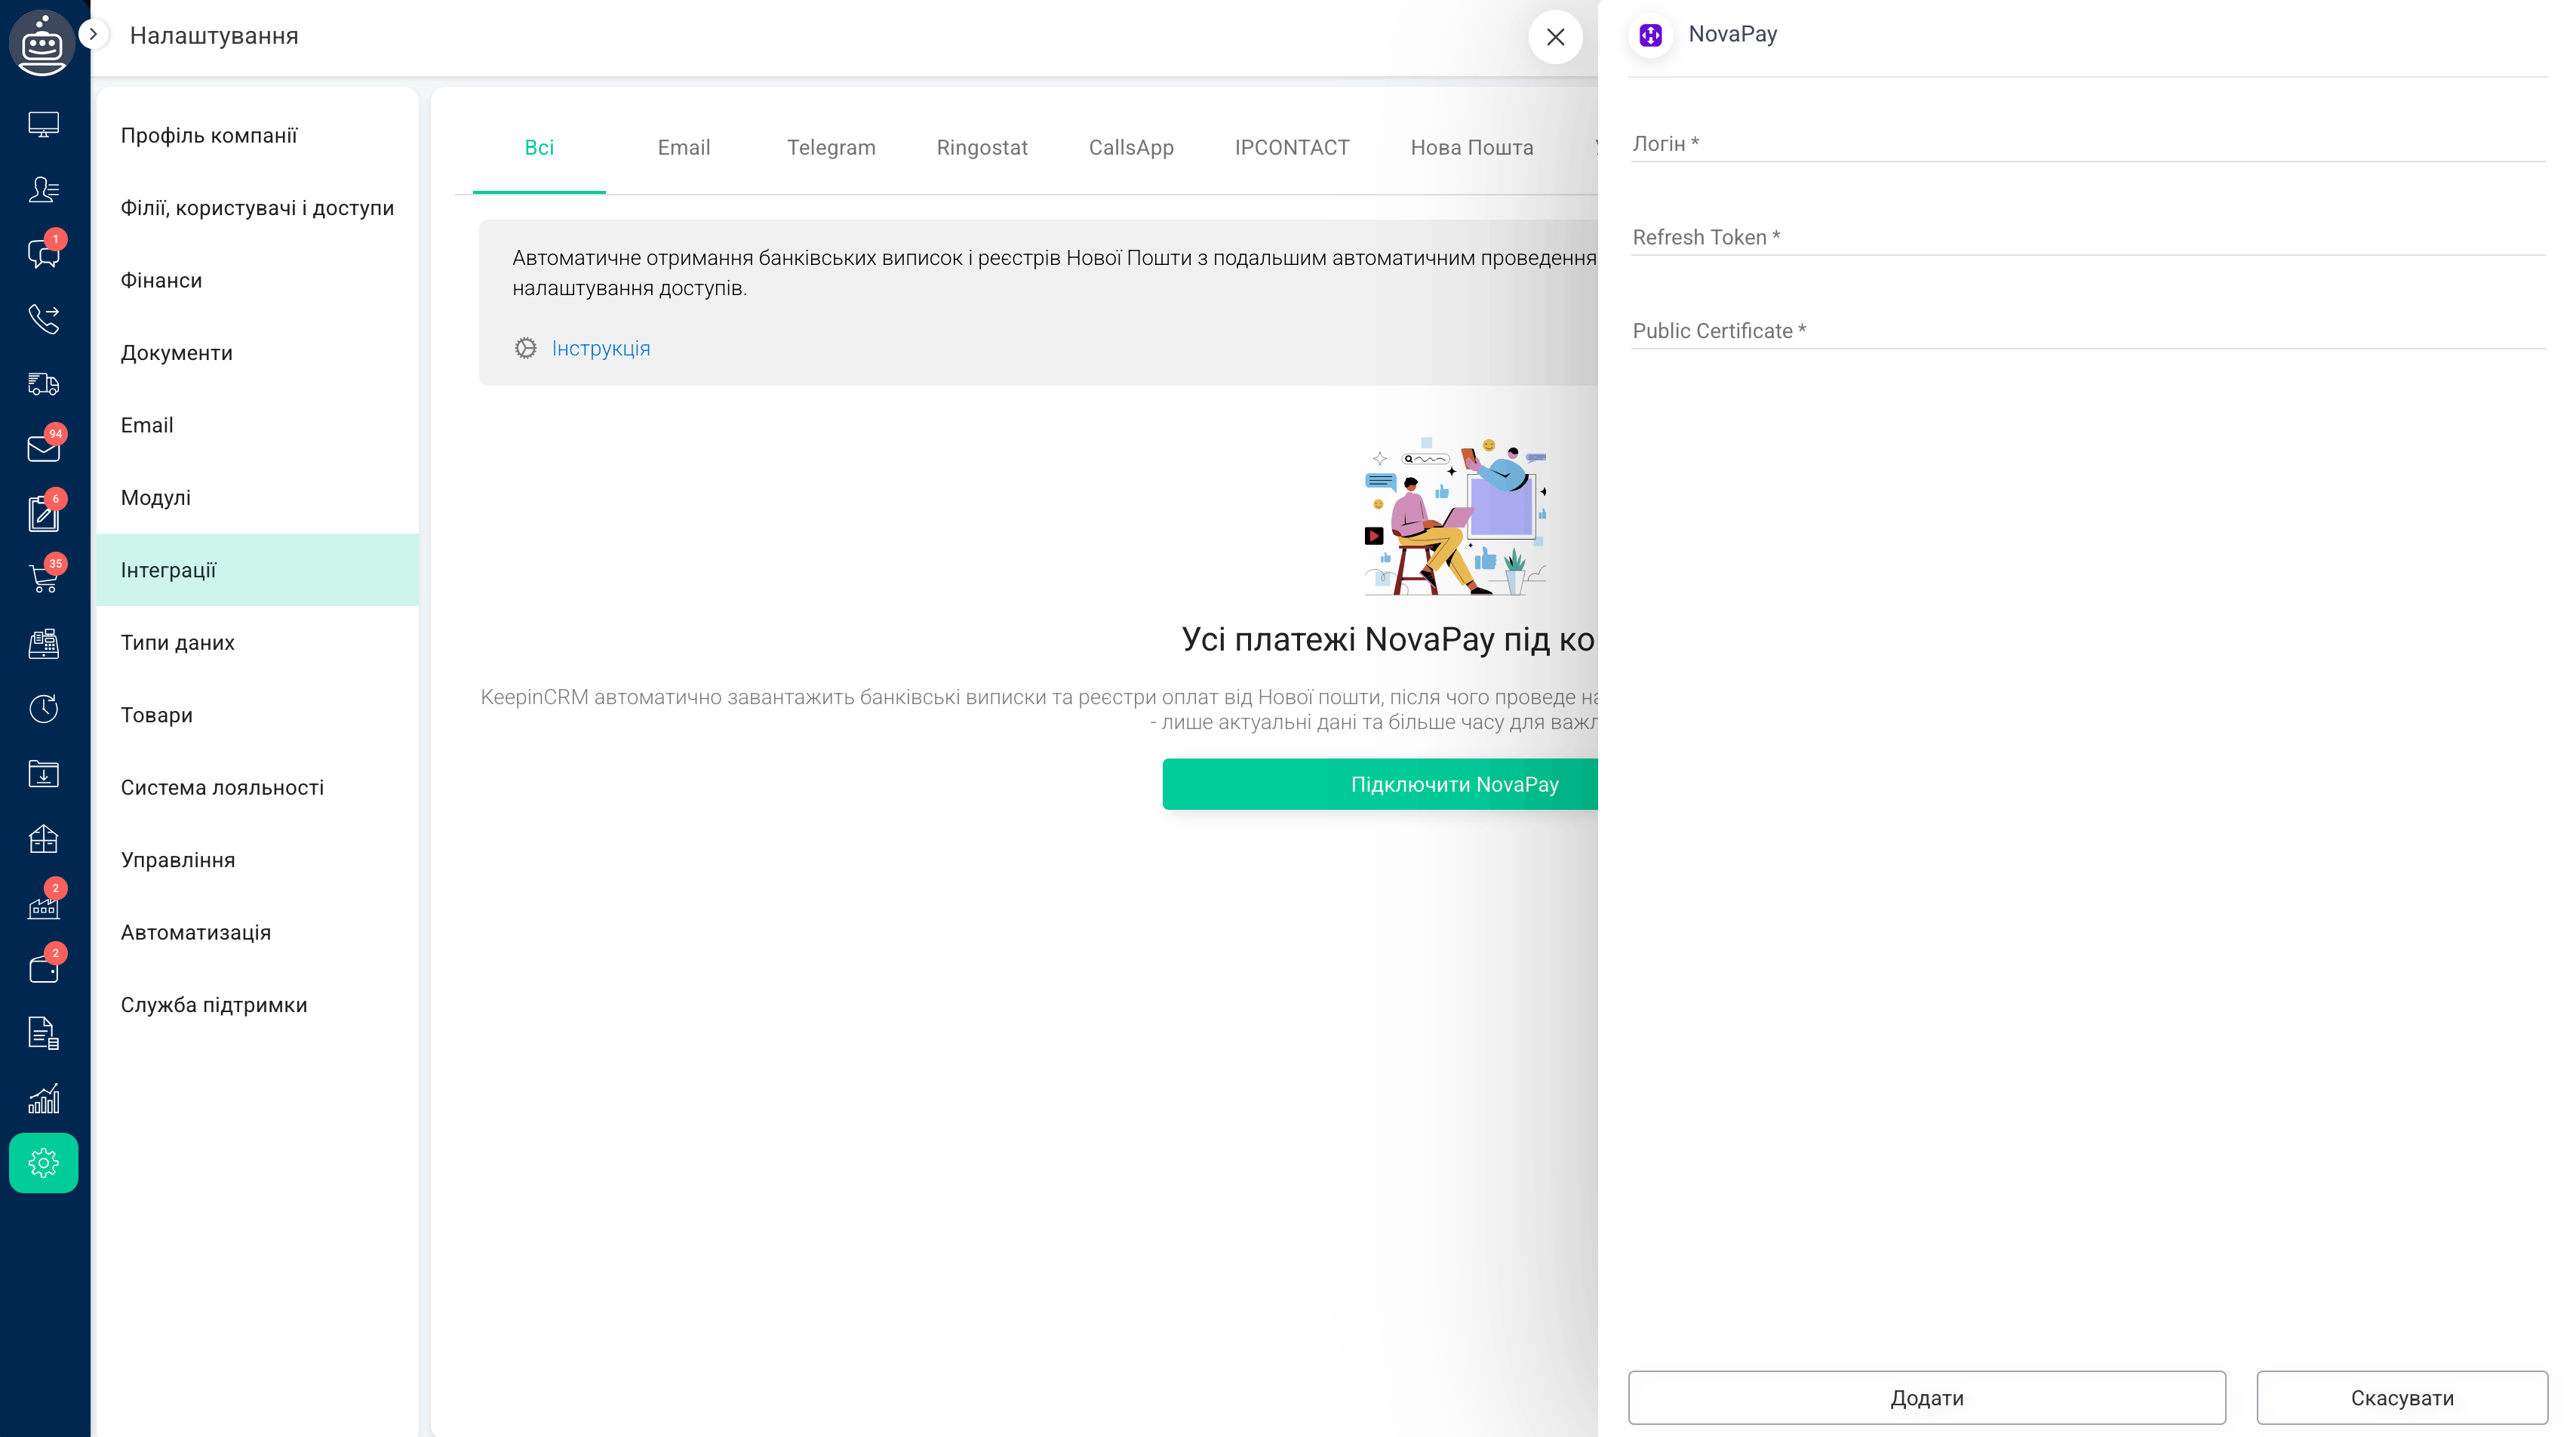Select Інтеграції in settings menu
The height and width of the screenshot is (1437, 2576).
(x=258, y=570)
